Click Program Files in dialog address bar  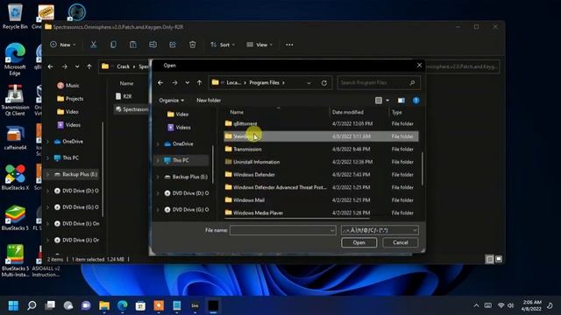click(264, 83)
